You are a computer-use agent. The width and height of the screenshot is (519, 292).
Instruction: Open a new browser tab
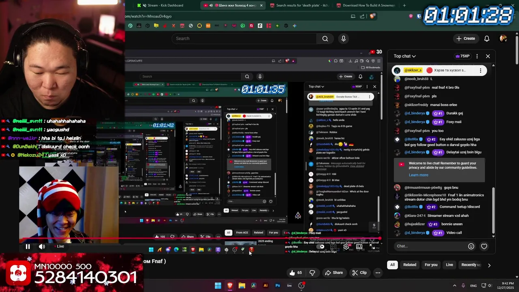[404, 5]
